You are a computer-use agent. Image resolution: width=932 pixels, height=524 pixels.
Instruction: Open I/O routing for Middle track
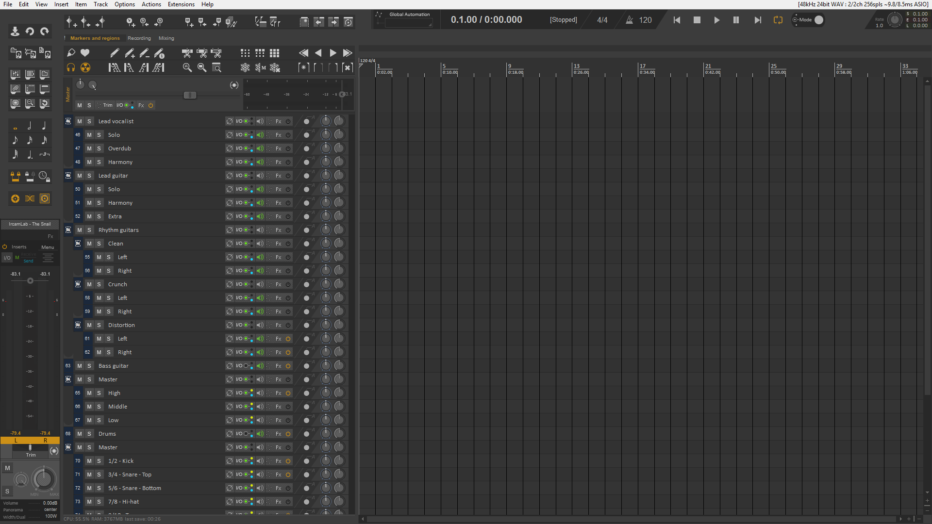pos(239,407)
